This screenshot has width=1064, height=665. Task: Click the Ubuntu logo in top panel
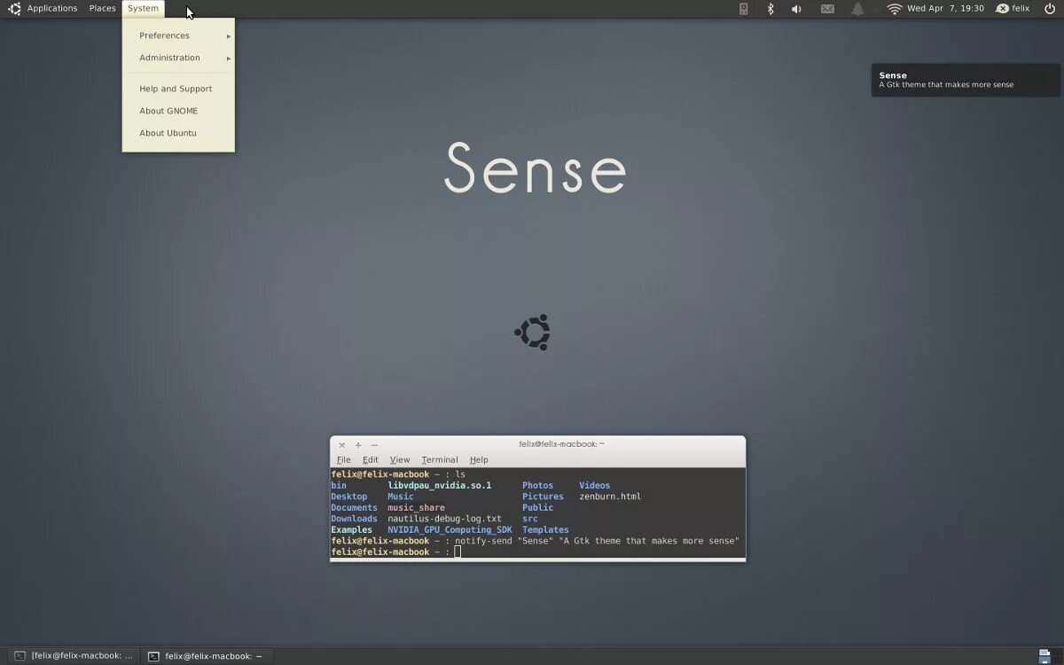point(14,9)
